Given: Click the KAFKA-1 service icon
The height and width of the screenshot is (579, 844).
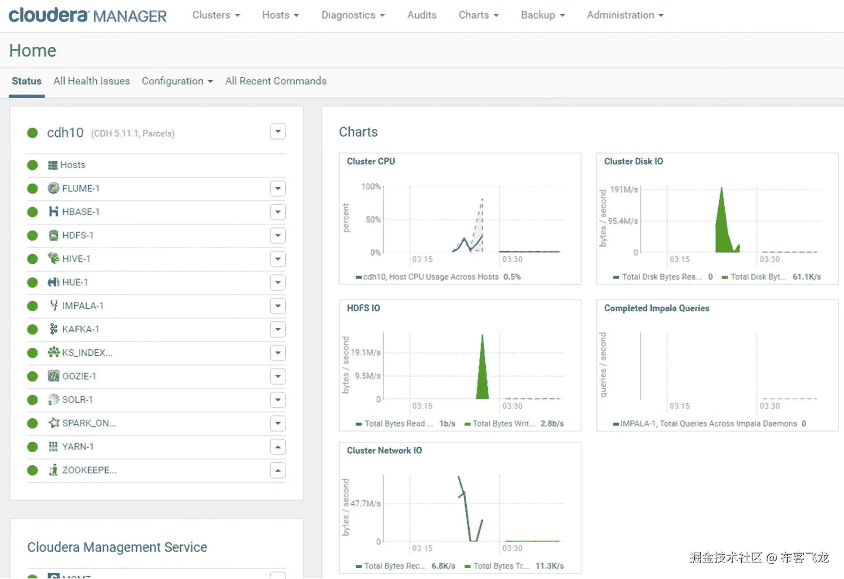Looking at the screenshot, I should pos(53,329).
